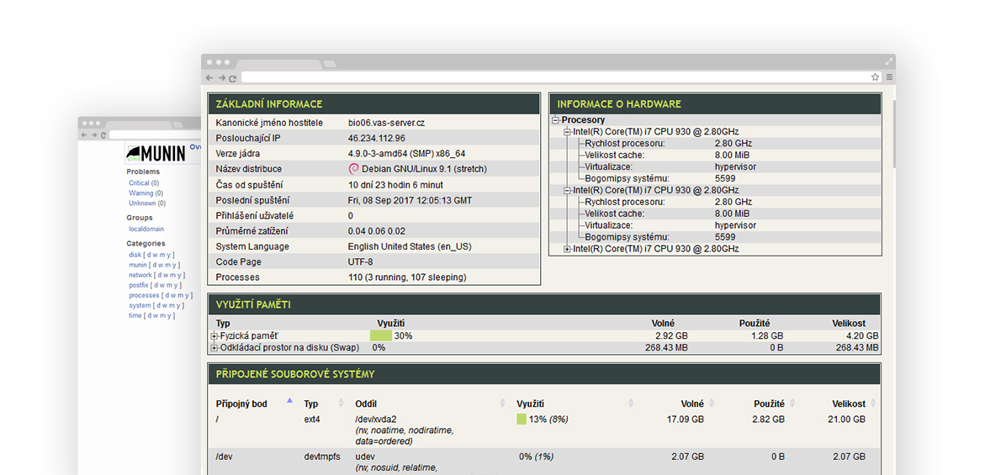The width and height of the screenshot is (985, 475).
Task: Expand the third Intel Core i7 CPU entry
Action: coord(567,249)
